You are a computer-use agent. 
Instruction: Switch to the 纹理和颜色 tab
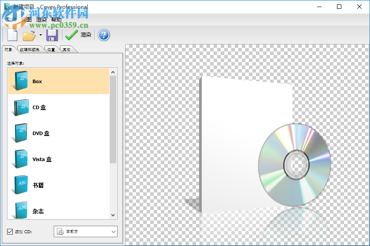[x=30, y=50]
